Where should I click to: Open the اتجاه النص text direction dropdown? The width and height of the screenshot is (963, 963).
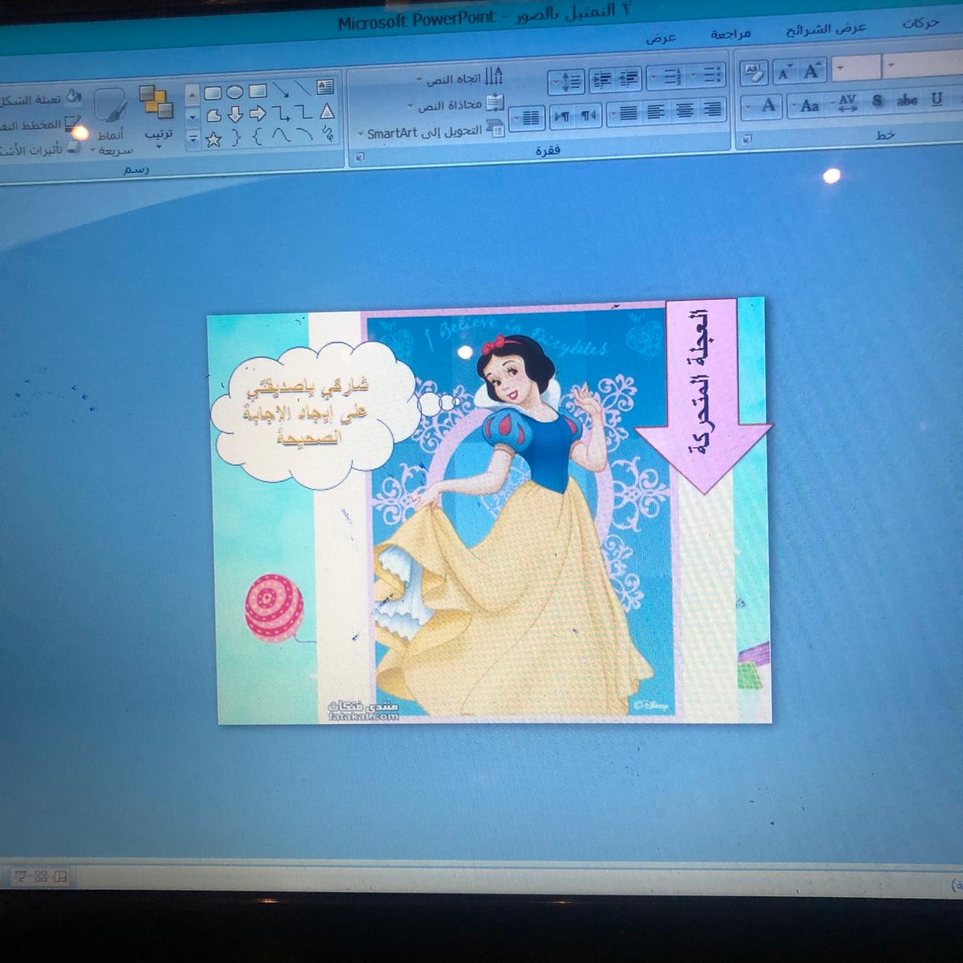point(460,77)
